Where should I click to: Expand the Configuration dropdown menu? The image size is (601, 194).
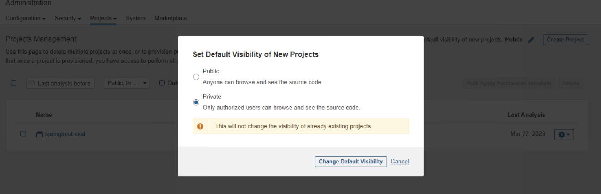[26, 18]
